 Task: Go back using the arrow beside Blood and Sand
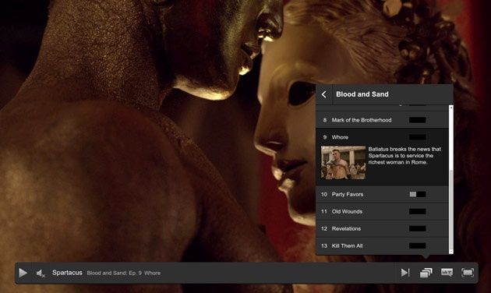(324, 94)
